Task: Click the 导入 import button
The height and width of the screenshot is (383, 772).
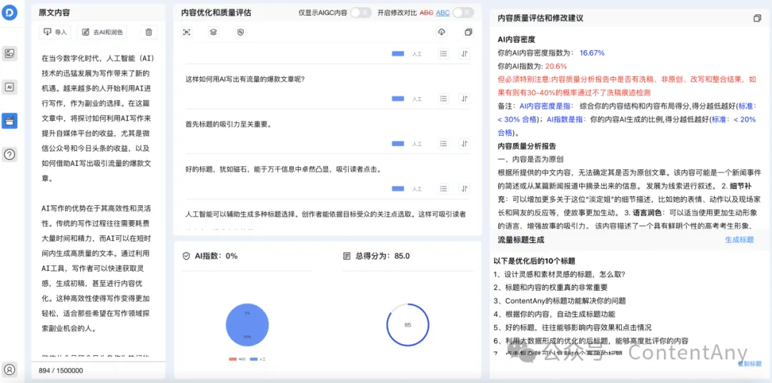Action: tap(55, 32)
